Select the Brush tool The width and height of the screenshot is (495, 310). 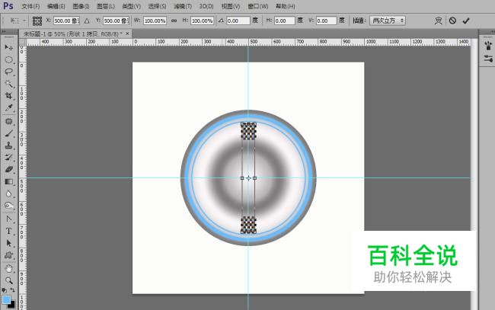click(x=8, y=133)
